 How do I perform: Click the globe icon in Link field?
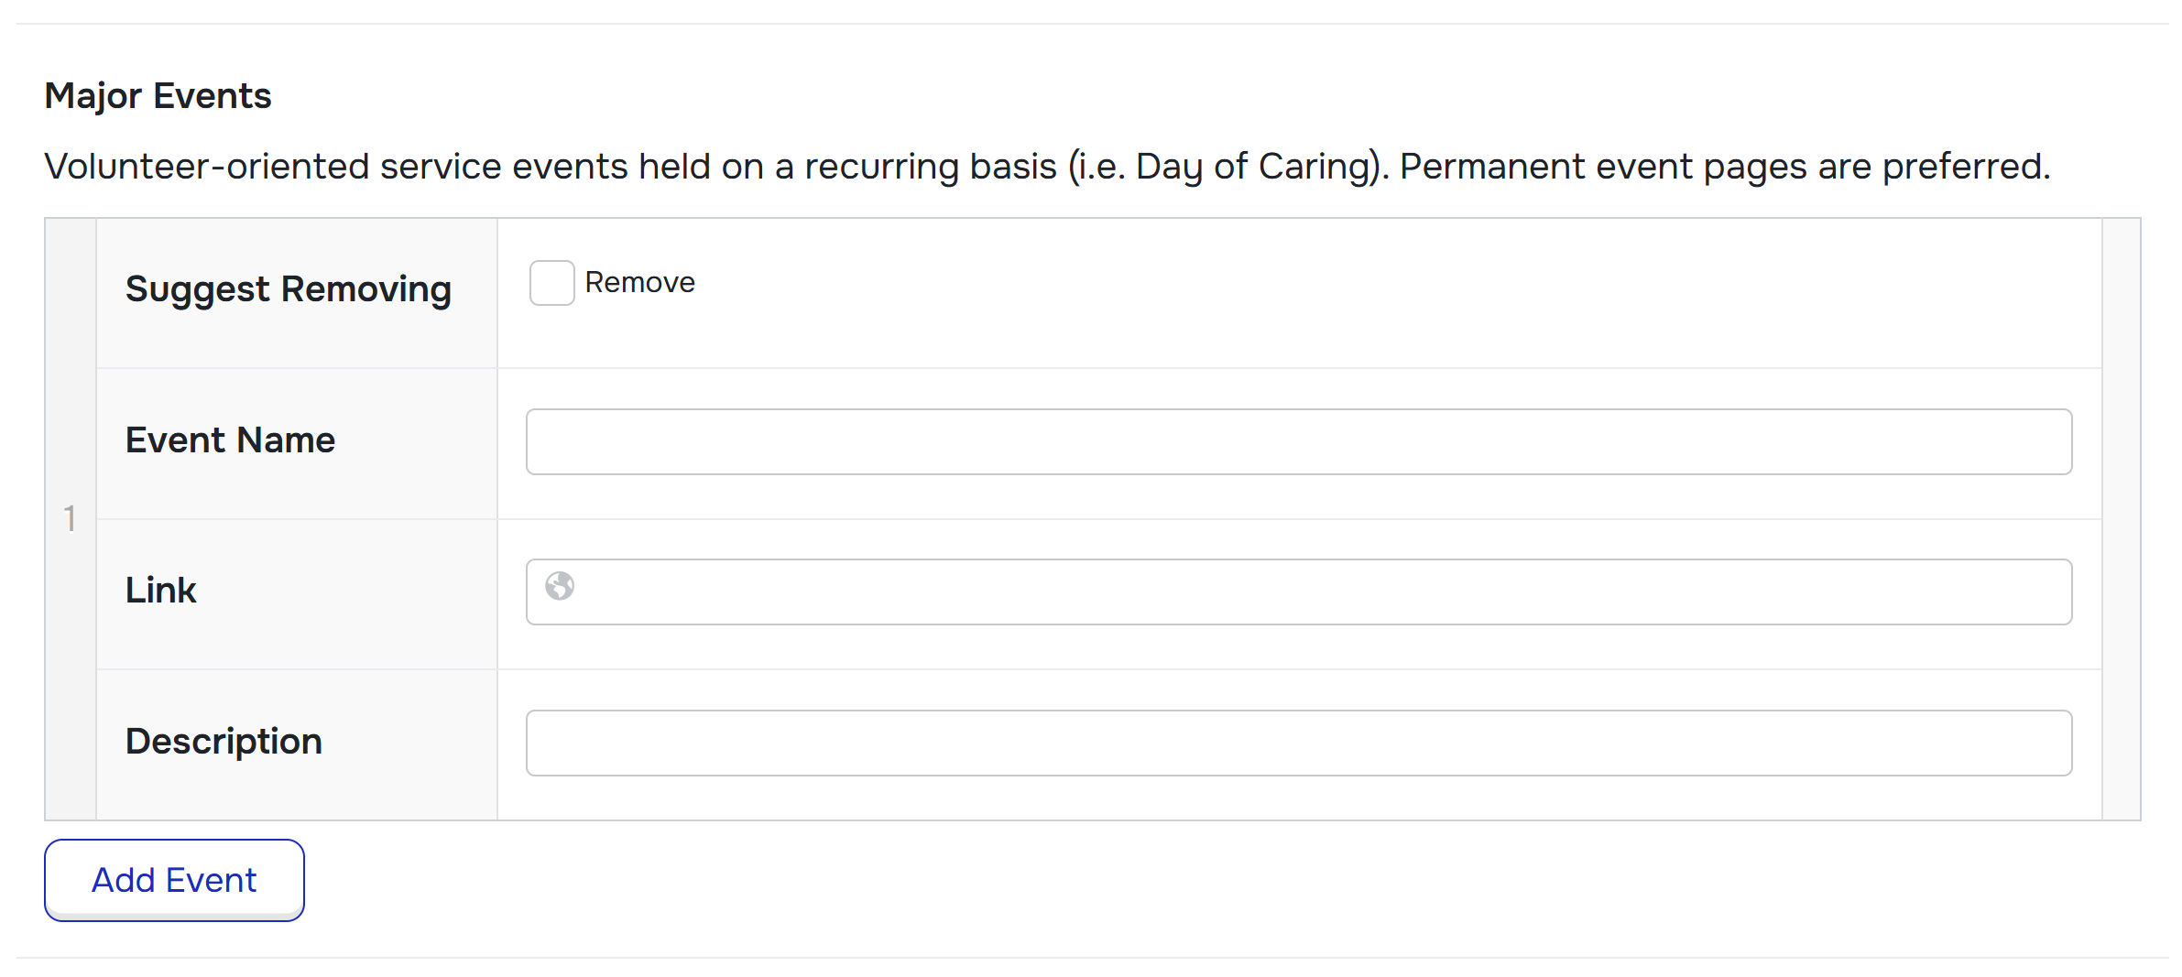point(560,586)
